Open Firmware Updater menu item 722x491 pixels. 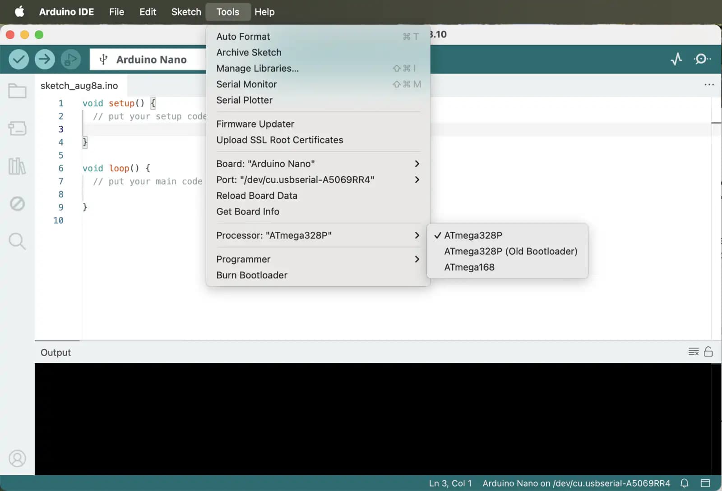[318, 124]
